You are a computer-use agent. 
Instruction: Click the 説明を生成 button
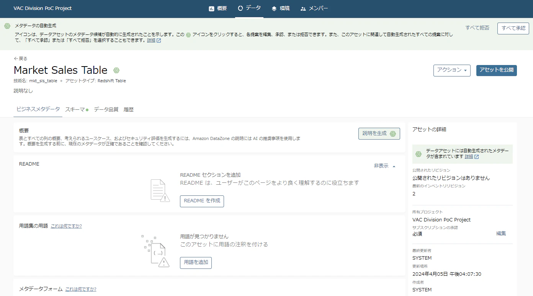(x=379, y=133)
